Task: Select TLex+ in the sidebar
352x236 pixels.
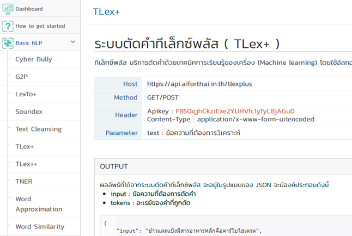Action: (x=25, y=147)
